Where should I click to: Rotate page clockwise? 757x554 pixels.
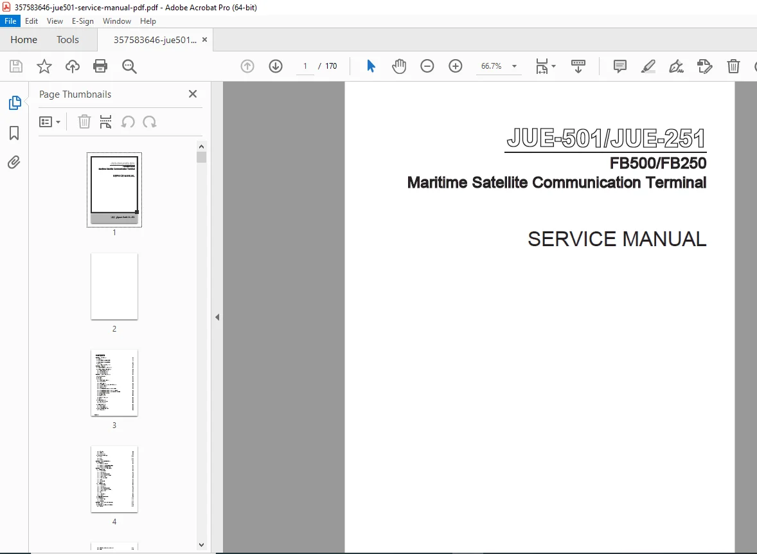pos(150,121)
